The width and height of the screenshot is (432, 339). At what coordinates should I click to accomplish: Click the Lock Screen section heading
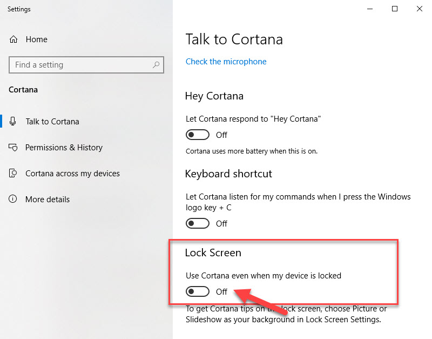coord(213,252)
